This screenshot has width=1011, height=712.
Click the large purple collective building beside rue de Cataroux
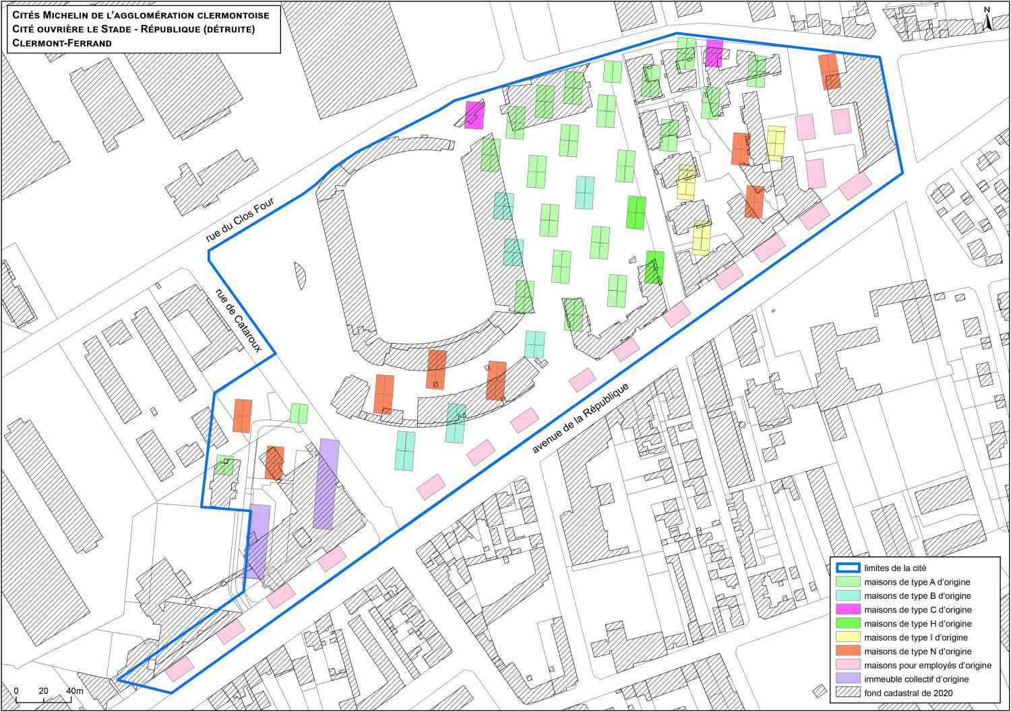pyautogui.click(x=326, y=484)
